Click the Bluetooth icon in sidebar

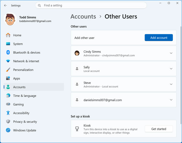(8, 52)
